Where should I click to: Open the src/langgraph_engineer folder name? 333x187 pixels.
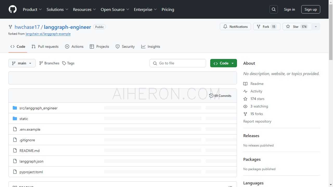tap(39, 108)
